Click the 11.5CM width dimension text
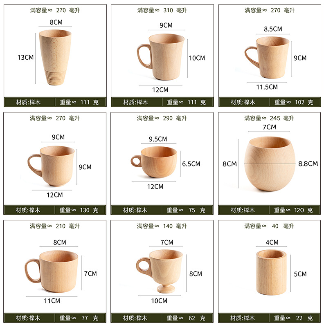The width and height of the screenshot is (324, 325). [267, 87]
